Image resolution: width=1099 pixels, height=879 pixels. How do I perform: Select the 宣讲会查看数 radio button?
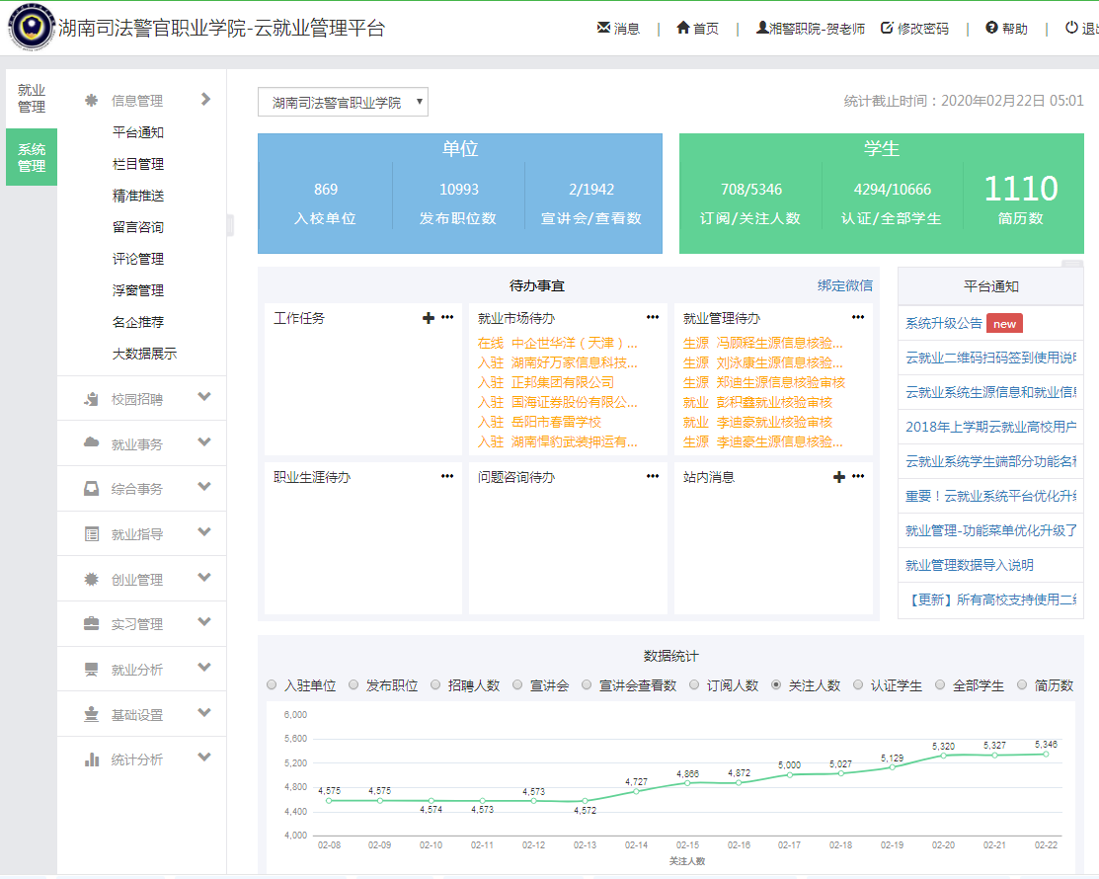click(588, 684)
